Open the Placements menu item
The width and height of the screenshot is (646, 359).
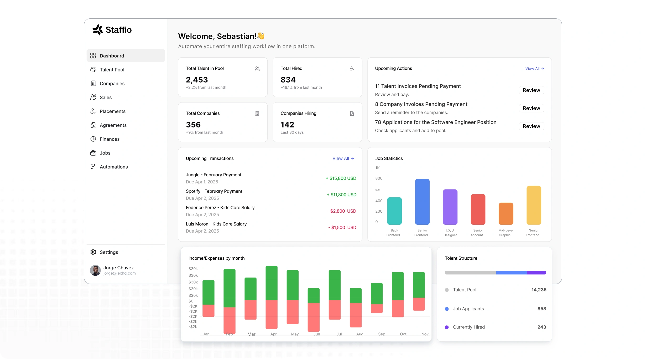pos(112,111)
